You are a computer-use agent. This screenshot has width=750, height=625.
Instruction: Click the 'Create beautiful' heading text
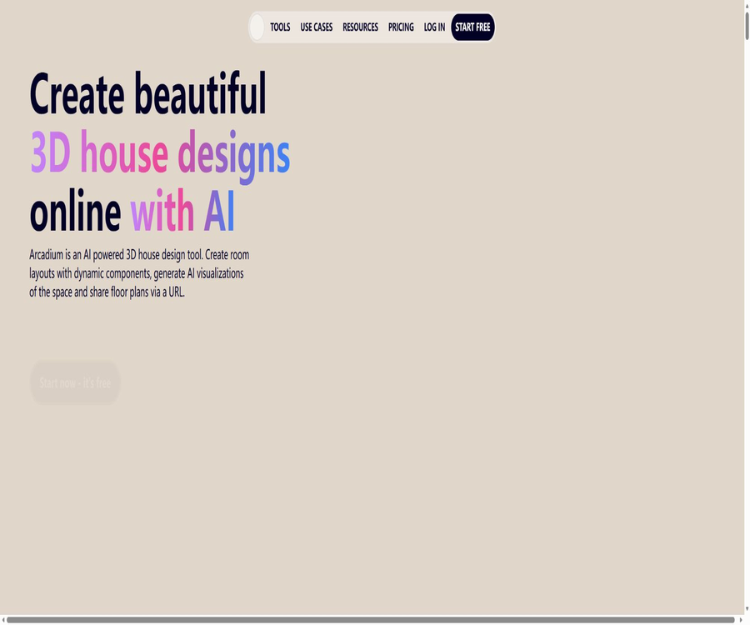pos(147,93)
